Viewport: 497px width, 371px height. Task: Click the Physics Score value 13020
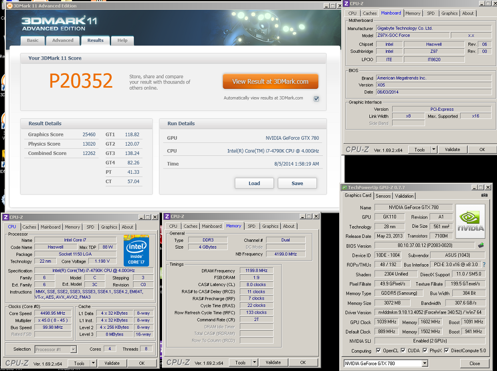click(x=89, y=144)
